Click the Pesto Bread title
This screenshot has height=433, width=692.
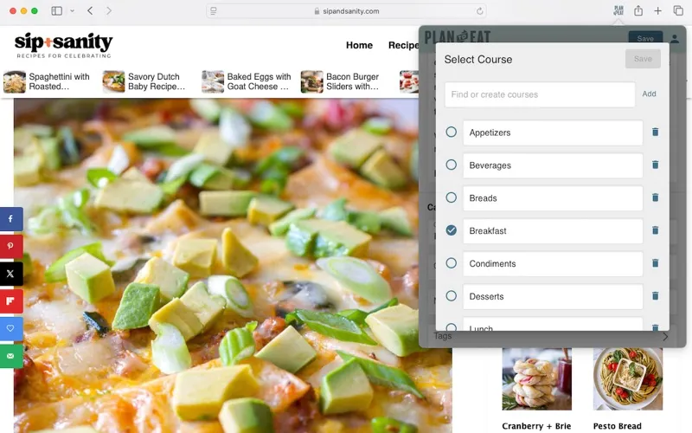pos(617,426)
